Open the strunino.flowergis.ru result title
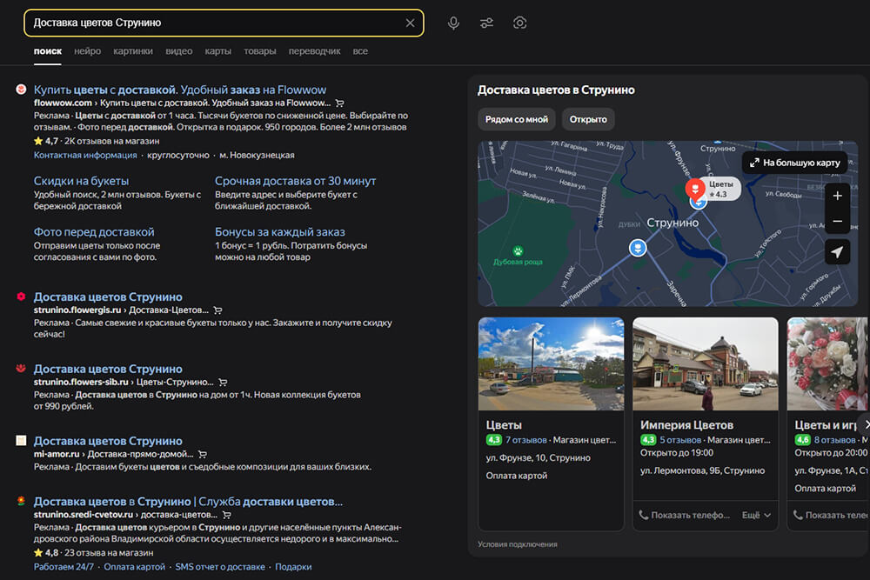Image resolution: width=870 pixels, height=580 pixels. pyautogui.click(x=108, y=297)
